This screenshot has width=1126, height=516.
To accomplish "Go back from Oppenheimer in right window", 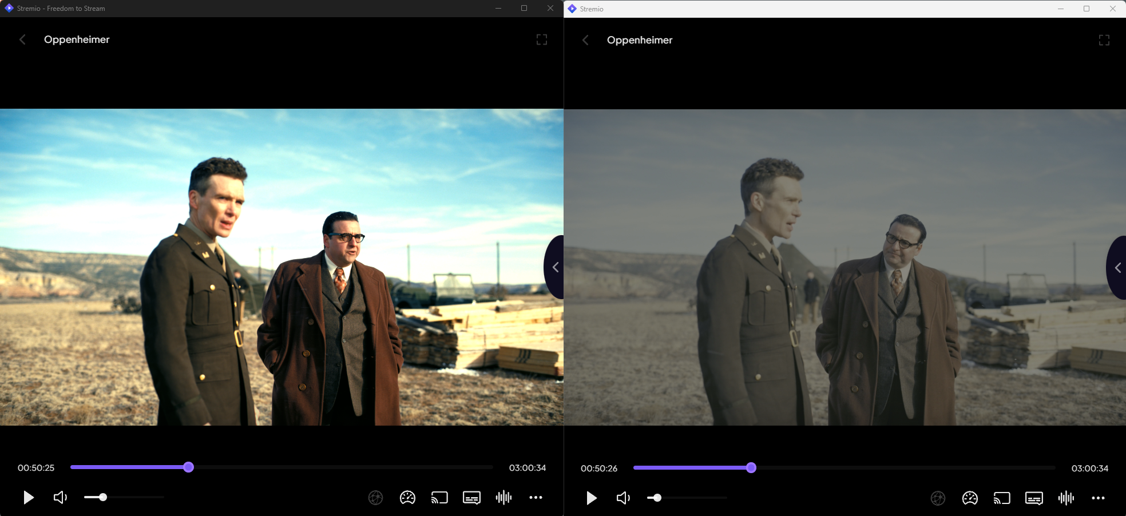I will click(585, 40).
